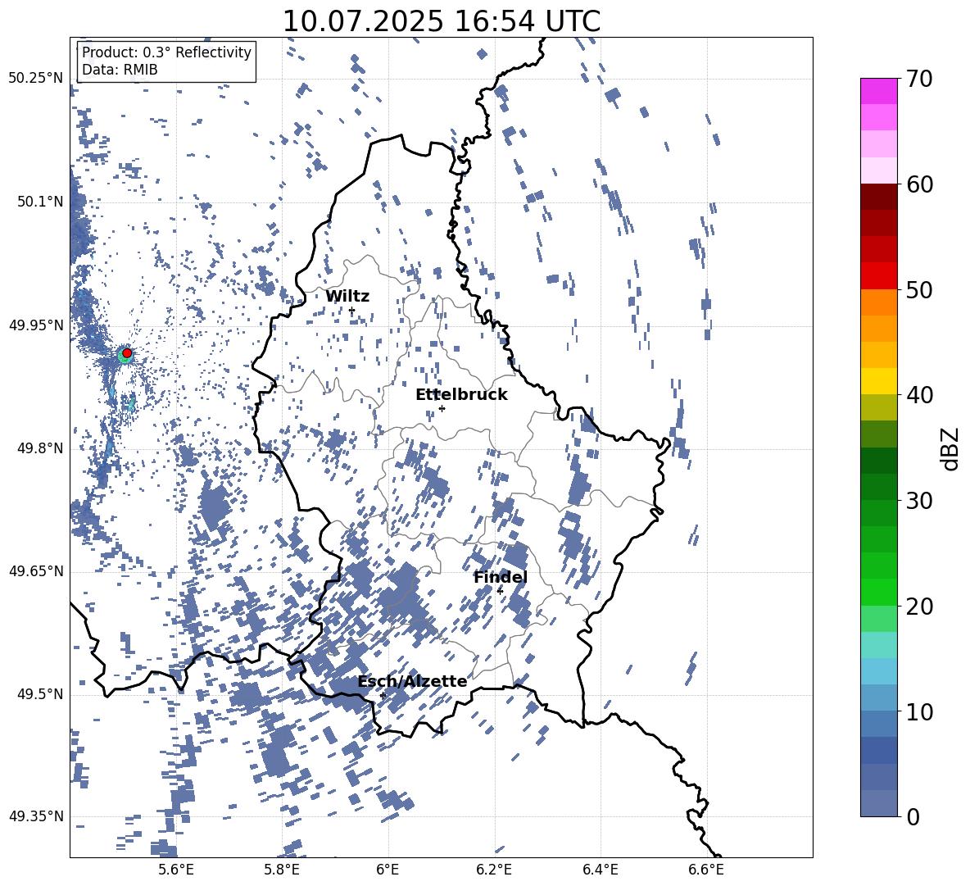970x886 pixels.
Task: Click the 49.95°N latitude tick label
Action: click(36, 325)
